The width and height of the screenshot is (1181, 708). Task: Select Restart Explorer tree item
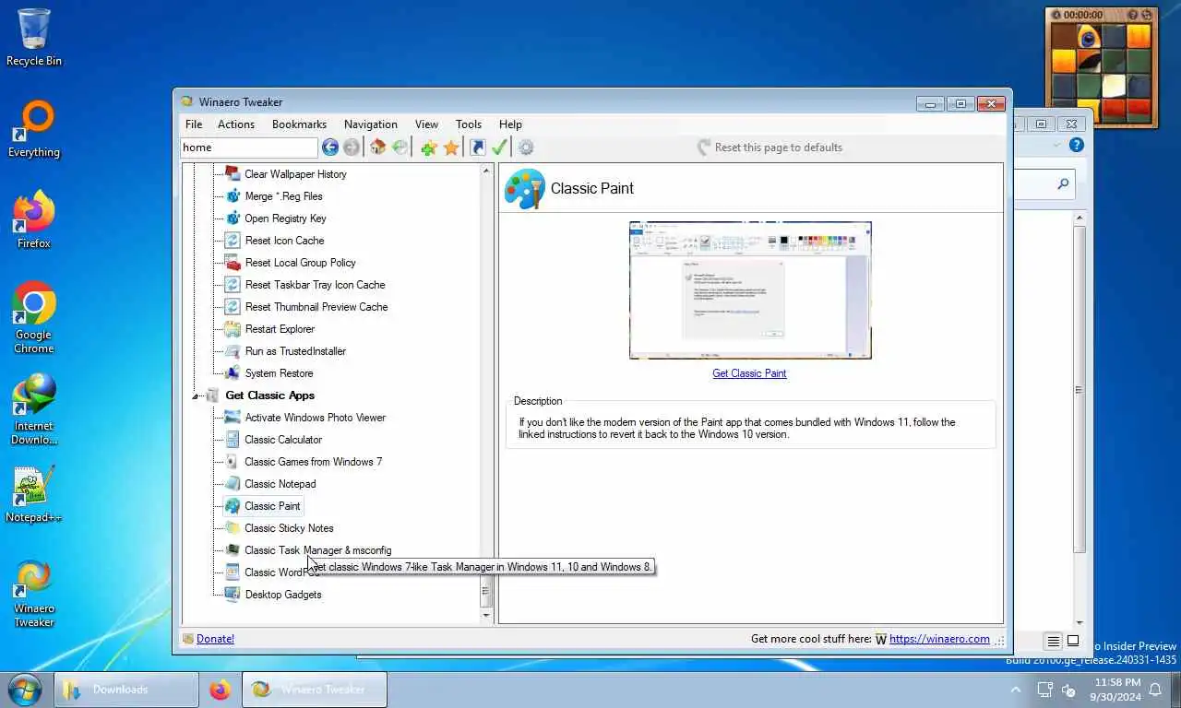(280, 329)
